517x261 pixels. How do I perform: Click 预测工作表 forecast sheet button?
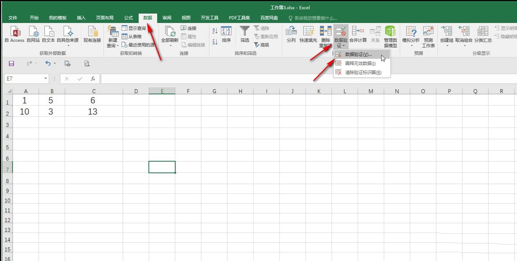428,37
